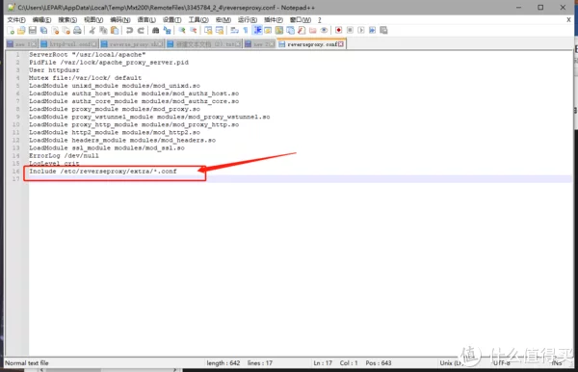
Task: Open the 编码(N) menu
Action: click(120, 20)
